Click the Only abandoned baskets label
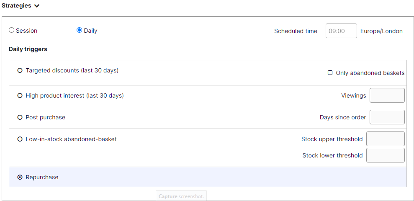This screenshot has width=414, height=201. point(370,73)
